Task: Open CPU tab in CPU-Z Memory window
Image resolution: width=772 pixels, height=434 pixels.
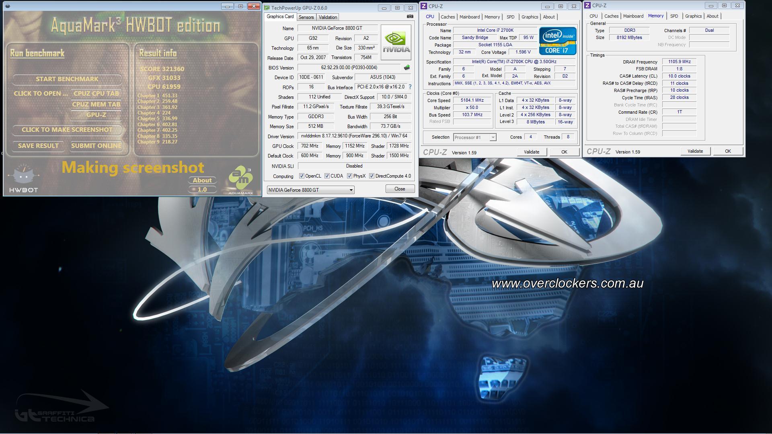Action: [x=593, y=16]
